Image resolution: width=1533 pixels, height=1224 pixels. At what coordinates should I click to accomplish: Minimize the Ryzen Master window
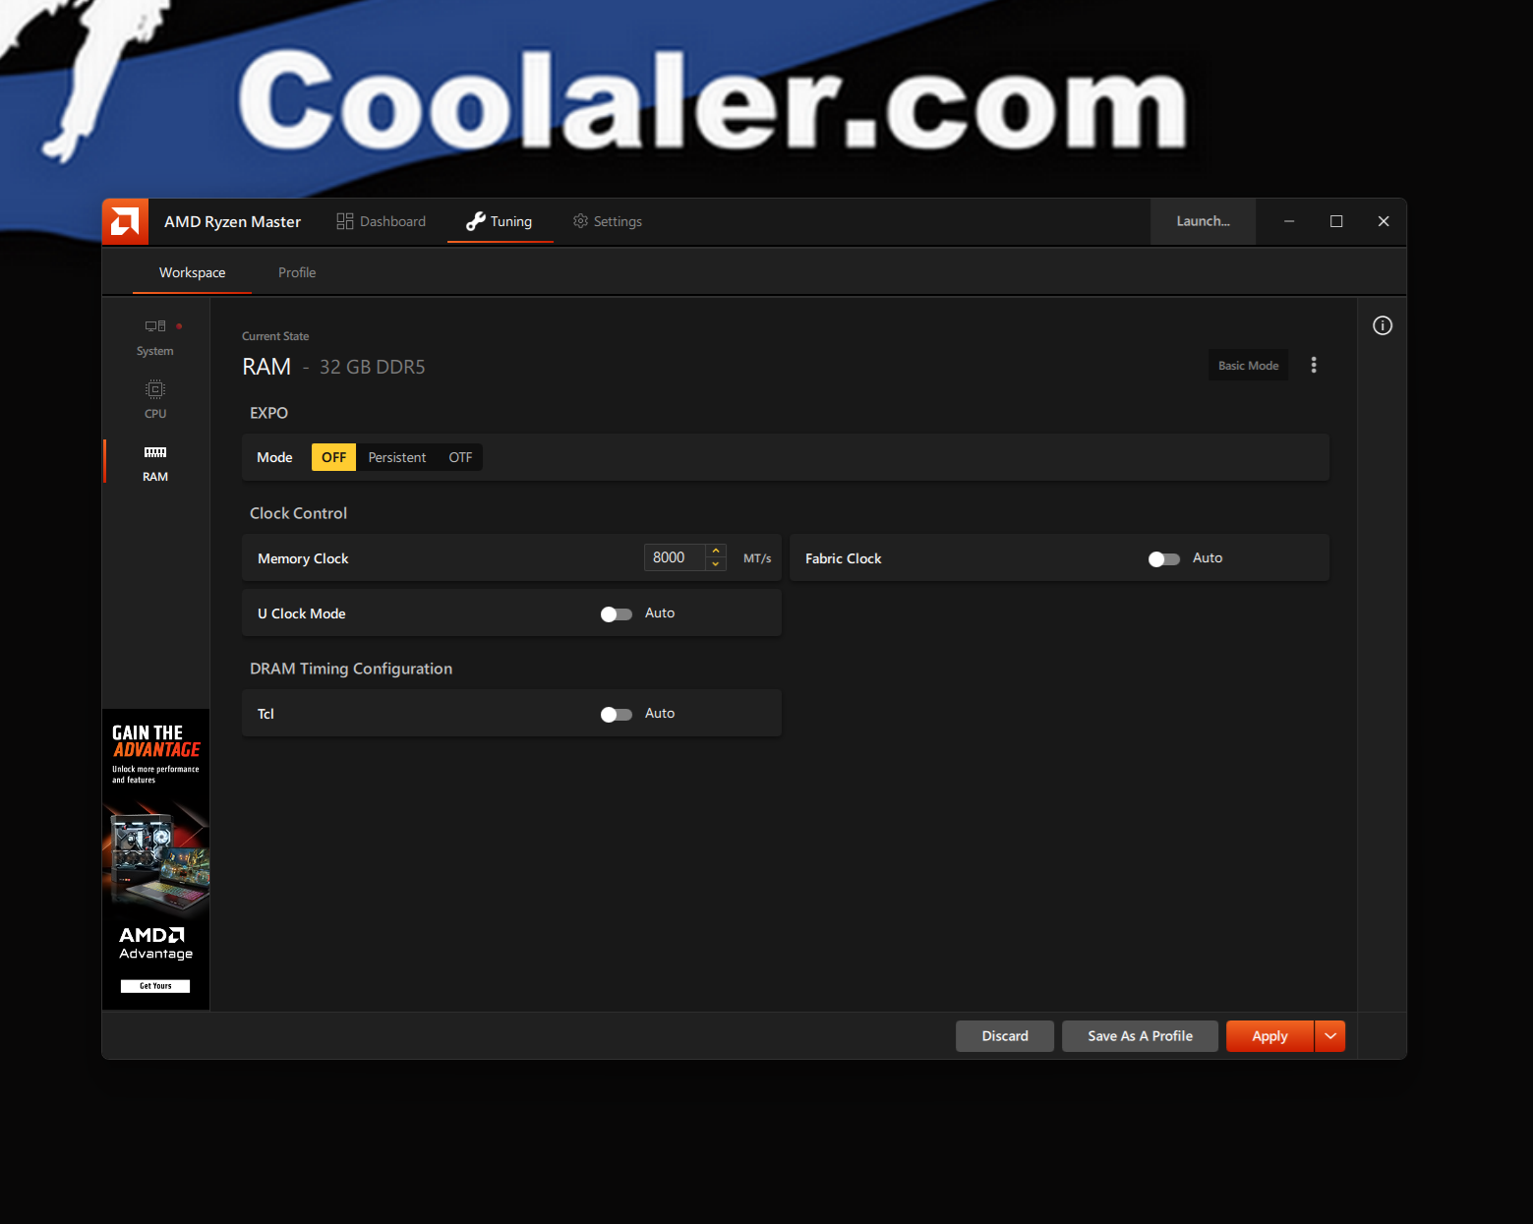coord(1289,221)
